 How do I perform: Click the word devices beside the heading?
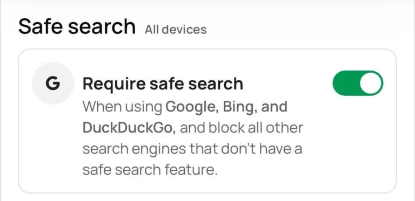pyautogui.click(x=184, y=30)
